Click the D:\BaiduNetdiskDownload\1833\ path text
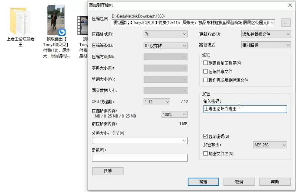The height and width of the screenshot is (192, 296). (138, 16)
